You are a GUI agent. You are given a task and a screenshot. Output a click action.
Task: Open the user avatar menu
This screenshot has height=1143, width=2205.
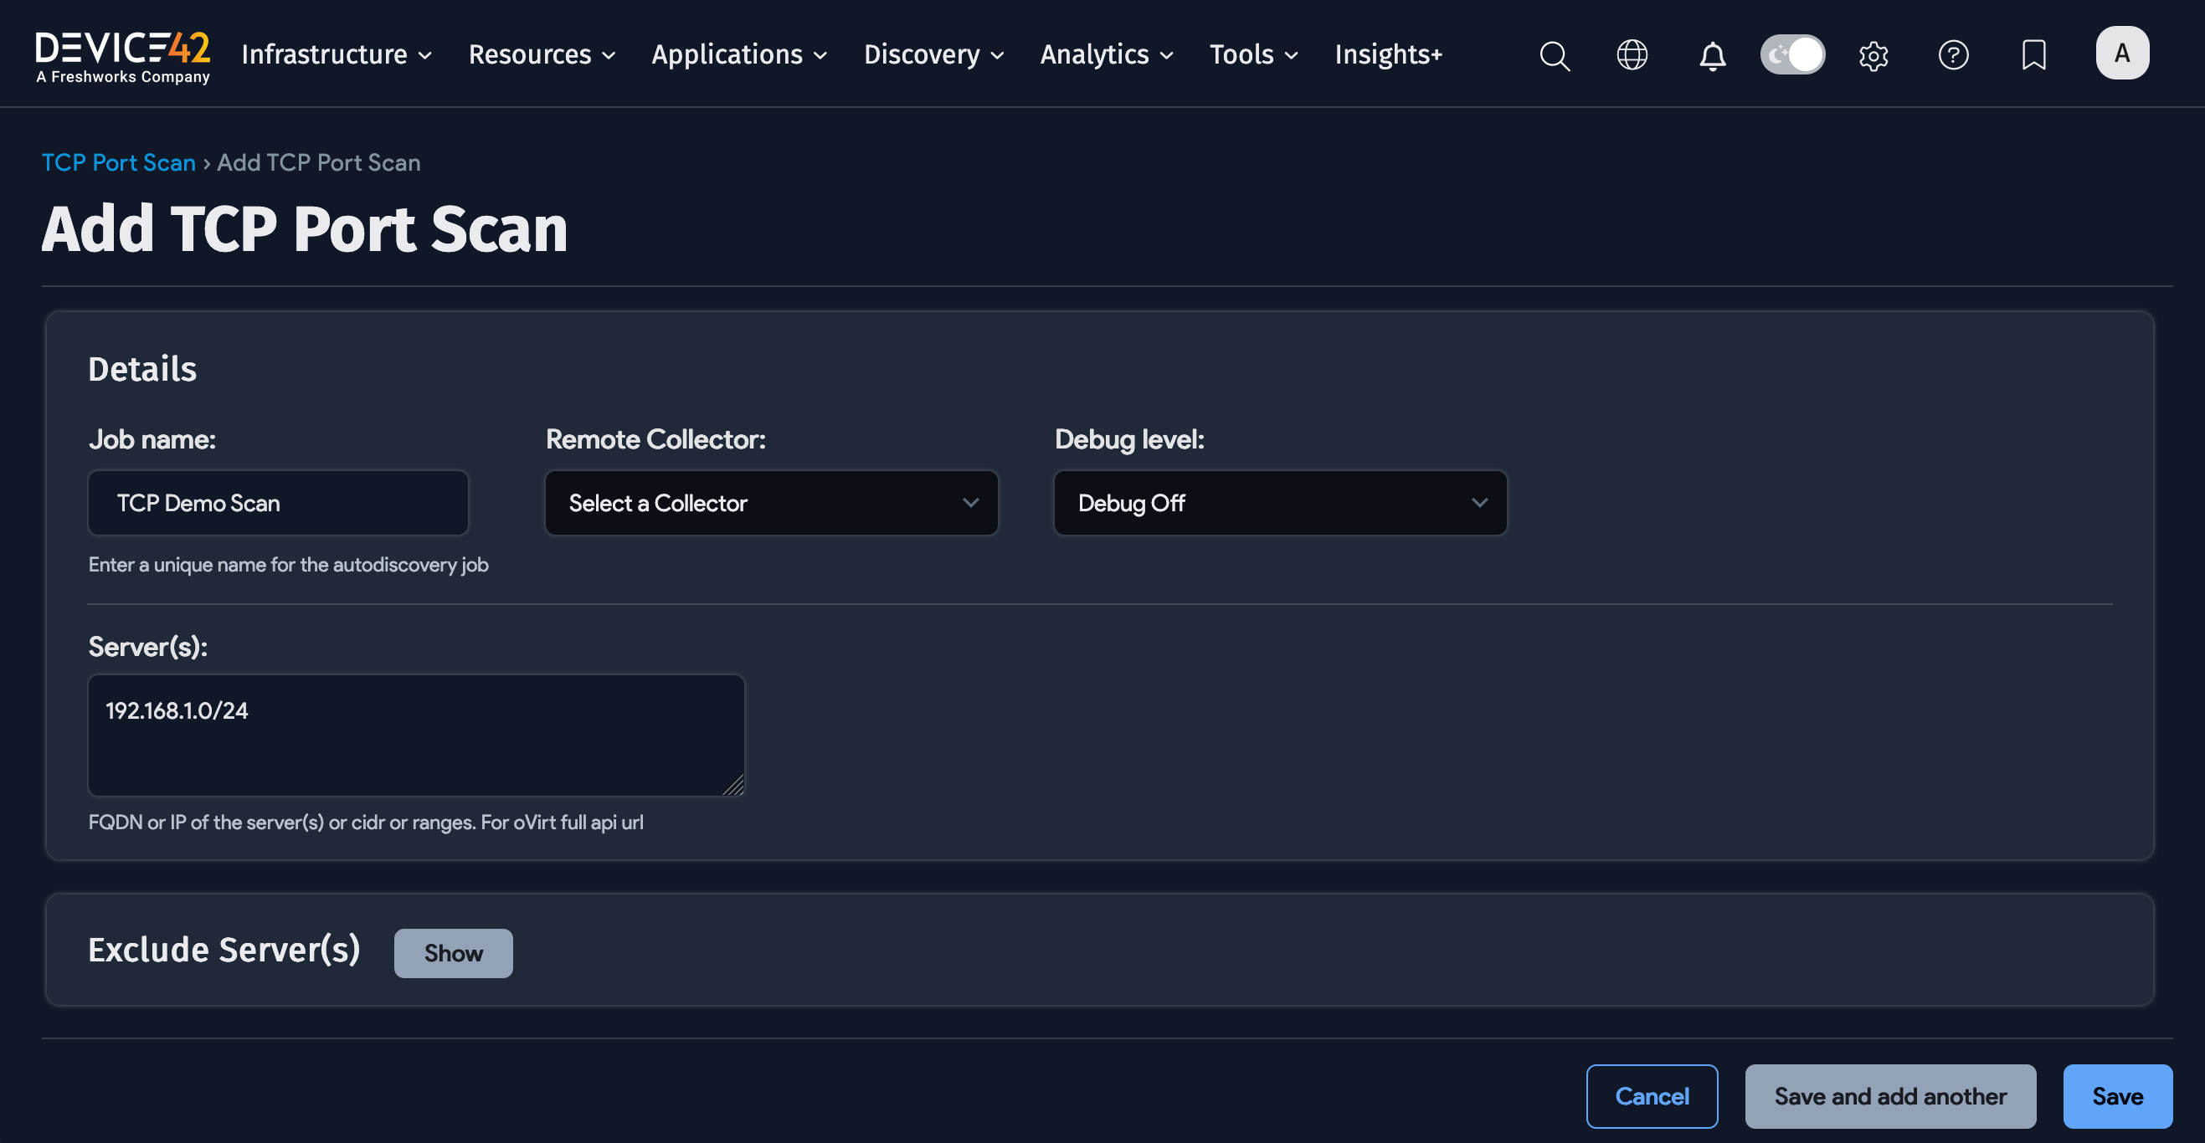pyautogui.click(x=2122, y=52)
